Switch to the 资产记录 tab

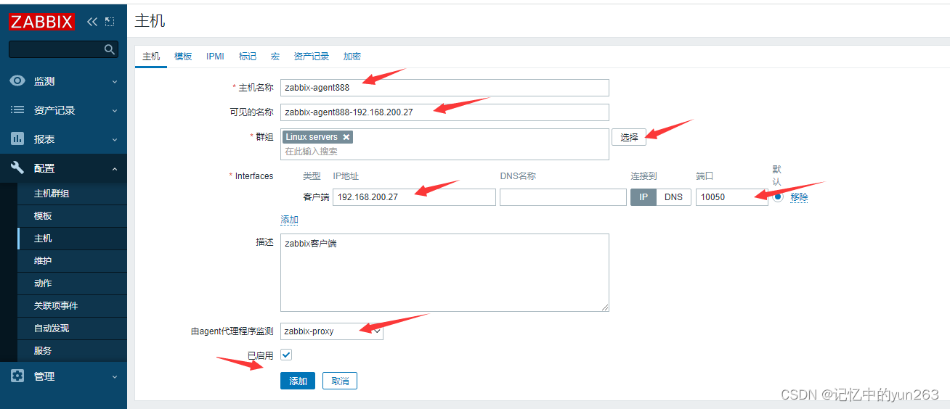click(x=312, y=57)
